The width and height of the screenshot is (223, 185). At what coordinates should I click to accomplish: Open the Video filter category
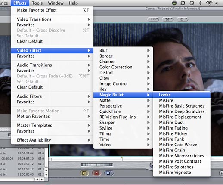click(123, 145)
